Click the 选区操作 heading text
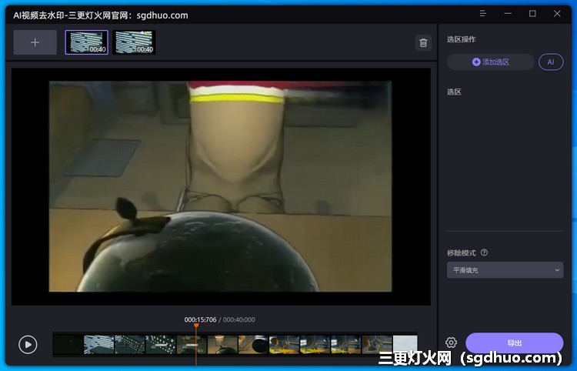577x371 pixels. pos(461,39)
